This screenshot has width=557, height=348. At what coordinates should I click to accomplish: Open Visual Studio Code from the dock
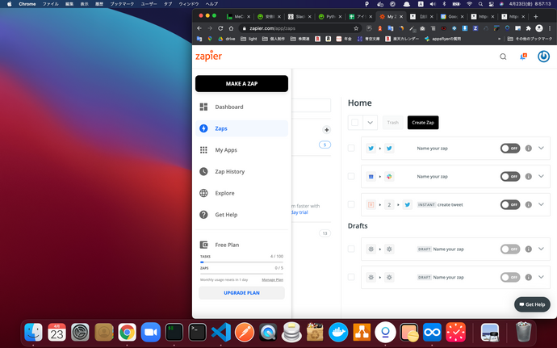pyautogui.click(x=221, y=333)
